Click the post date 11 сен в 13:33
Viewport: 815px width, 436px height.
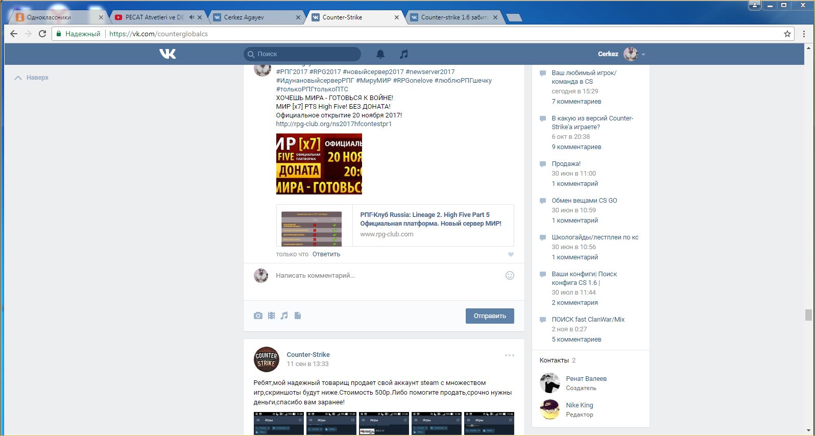coord(307,364)
